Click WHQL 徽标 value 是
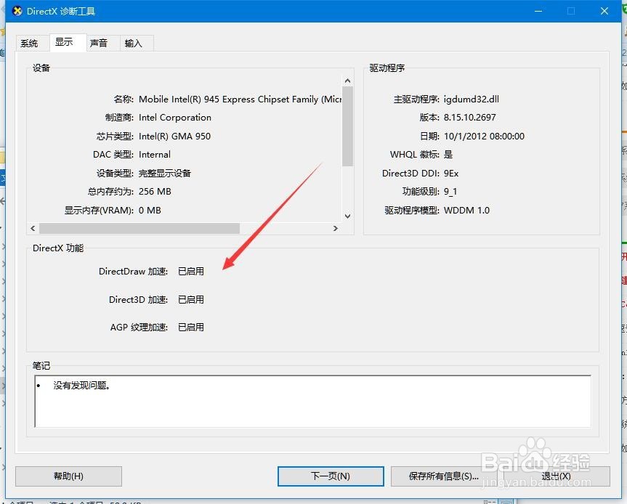The image size is (627, 504). 448,155
